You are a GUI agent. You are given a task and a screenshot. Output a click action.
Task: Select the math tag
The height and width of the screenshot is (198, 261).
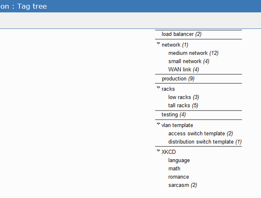pyautogui.click(x=174, y=169)
